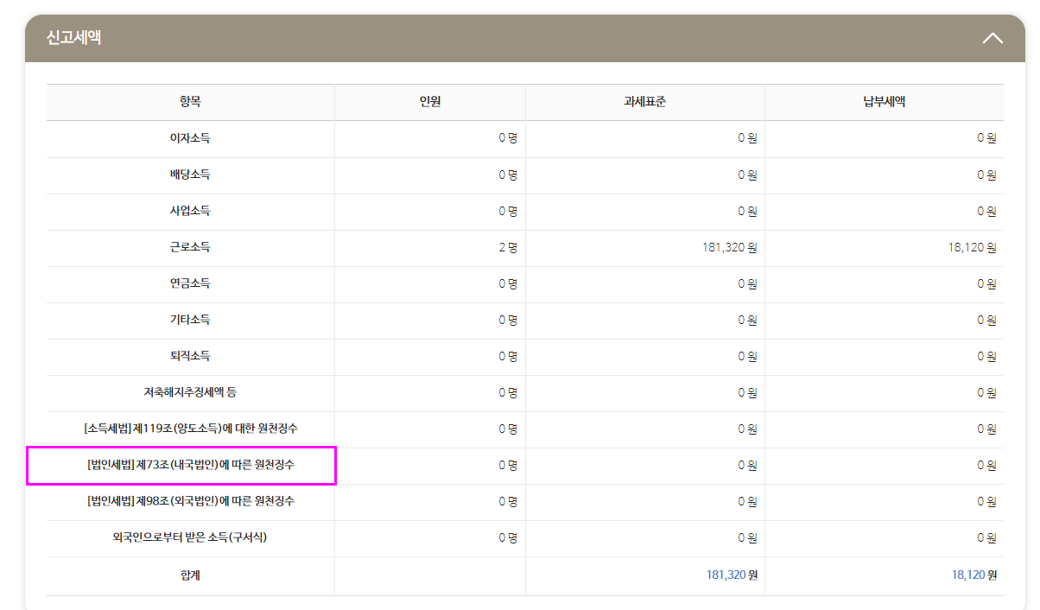
Task: Click the 이자소득 row label
Action: 190,138
